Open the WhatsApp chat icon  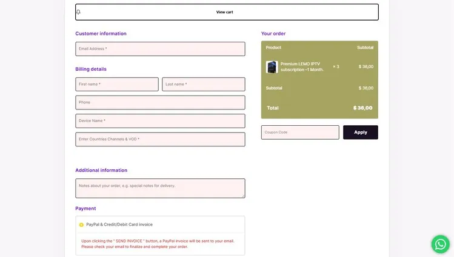[441, 244]
